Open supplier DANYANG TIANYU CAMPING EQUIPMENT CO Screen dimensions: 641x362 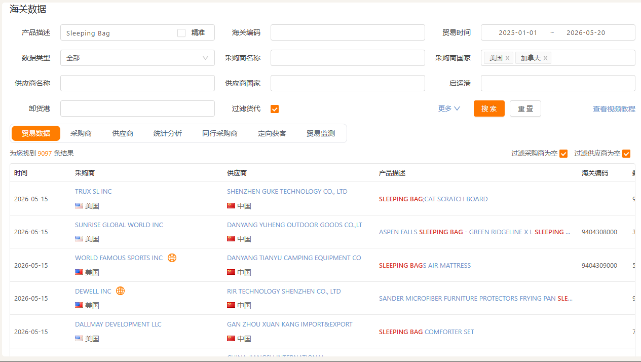tap(294, 258)
